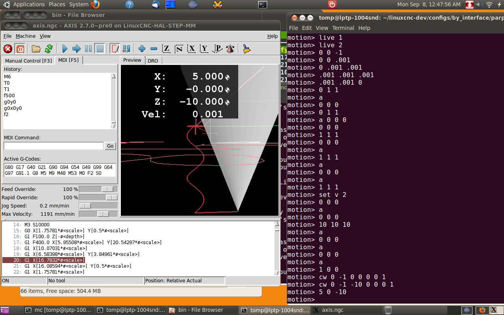Open the terminal window's File menu
Viewport: 504px width, 315px height.
(294, 28)
